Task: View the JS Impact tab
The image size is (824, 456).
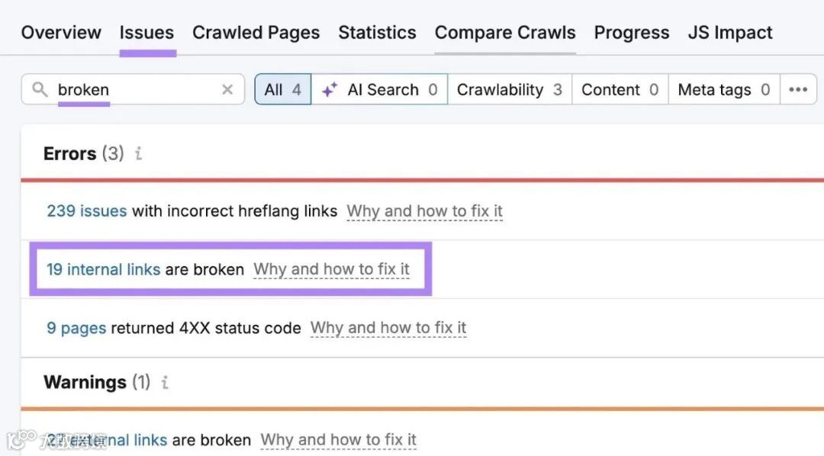Action: 729,33
